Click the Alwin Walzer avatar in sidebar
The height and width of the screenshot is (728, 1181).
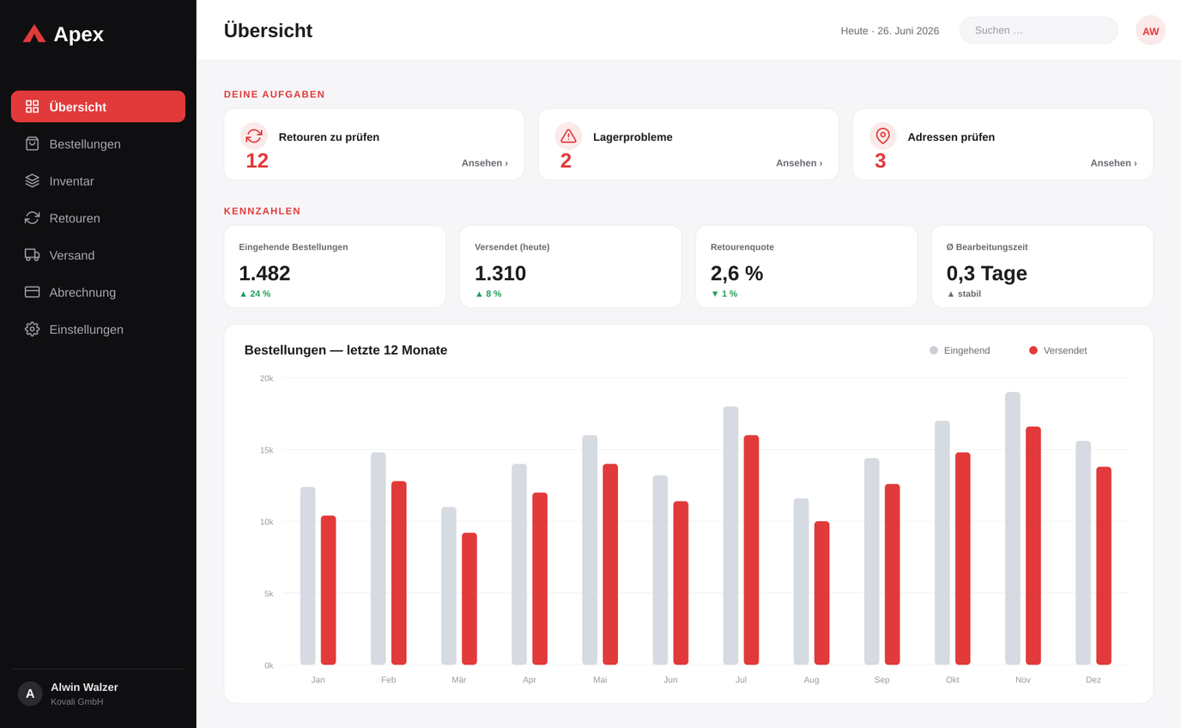click(x=30, y=694)
